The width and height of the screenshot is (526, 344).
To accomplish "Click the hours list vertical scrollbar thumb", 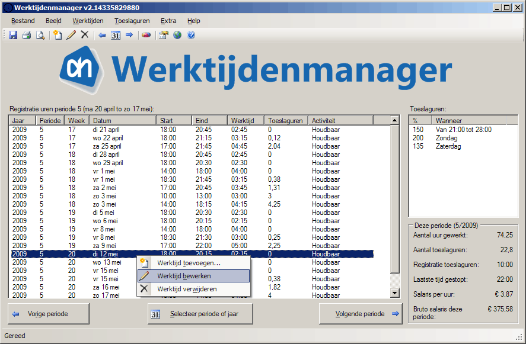I will click(x=395, y=198).
